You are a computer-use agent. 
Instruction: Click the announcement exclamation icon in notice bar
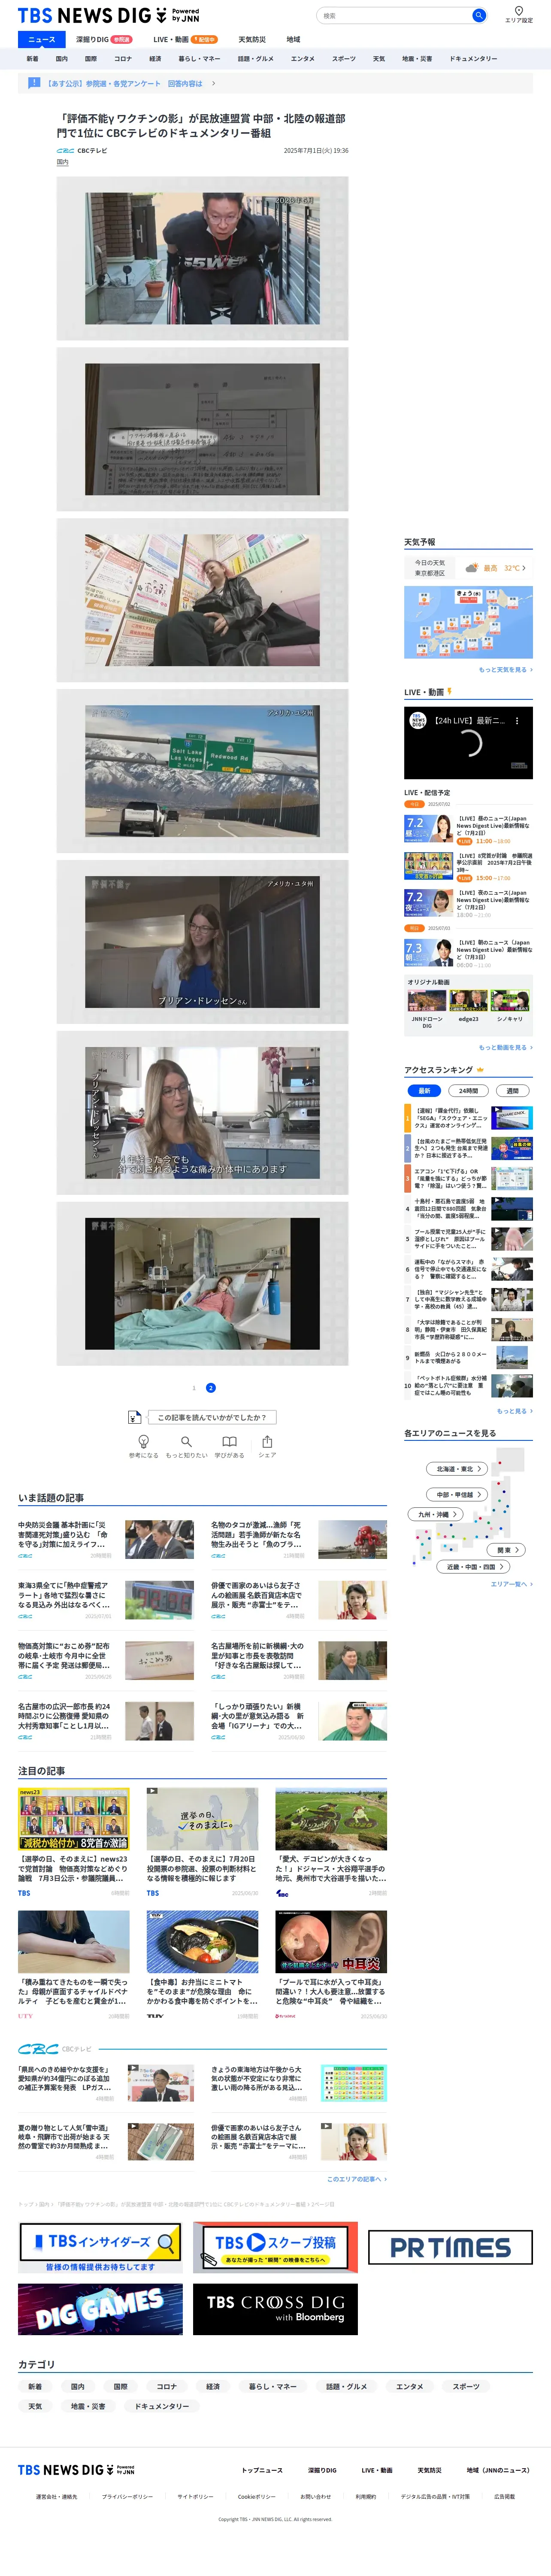pyautogui.click(x=34, y=83)
